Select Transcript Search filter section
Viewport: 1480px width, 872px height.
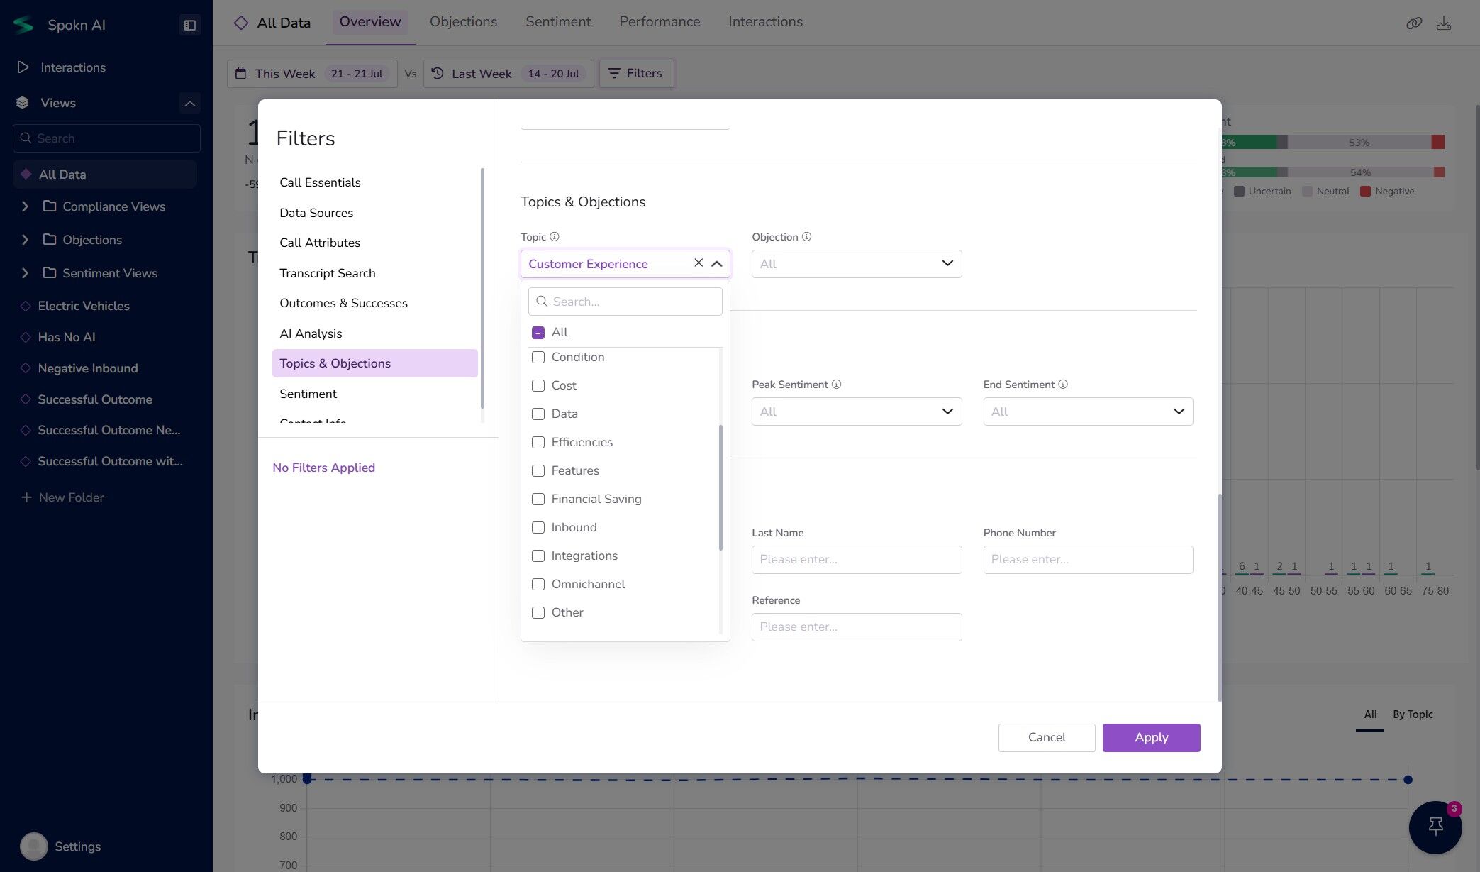(x=327, y=273)
